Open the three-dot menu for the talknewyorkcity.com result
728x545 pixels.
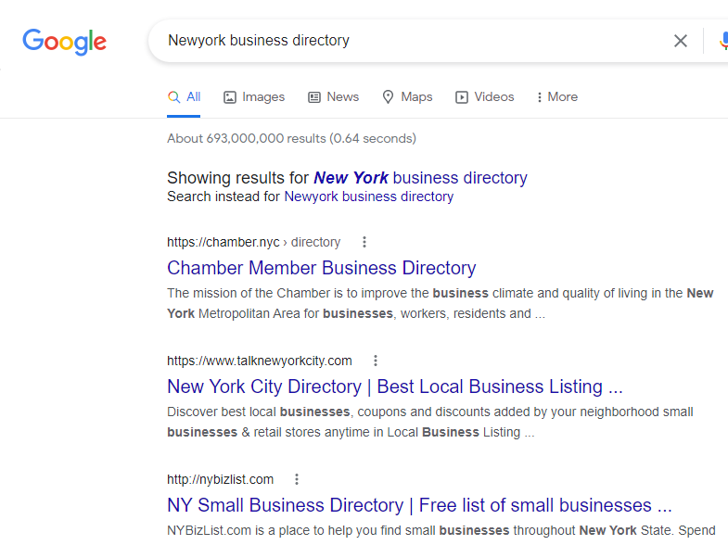point(376,361)
